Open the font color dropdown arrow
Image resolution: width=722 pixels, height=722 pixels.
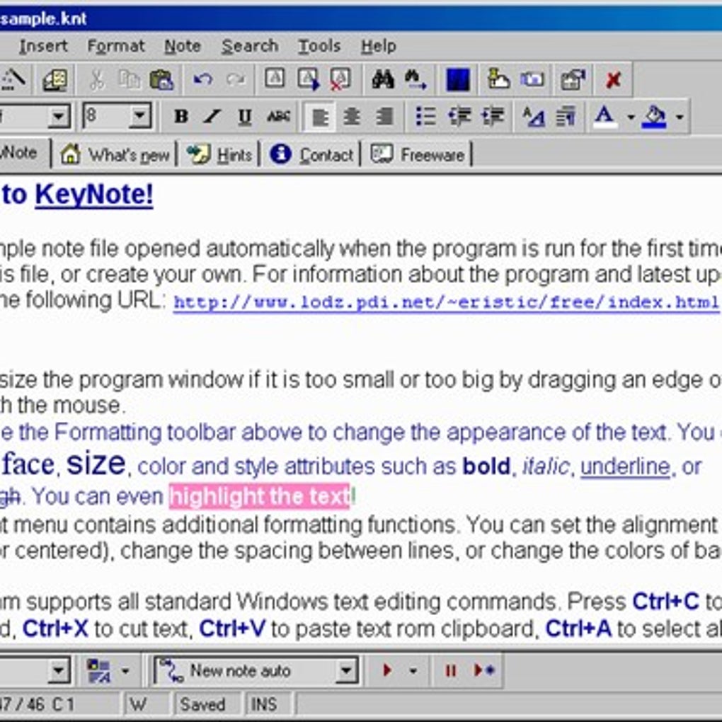click(x=631, y=117)
